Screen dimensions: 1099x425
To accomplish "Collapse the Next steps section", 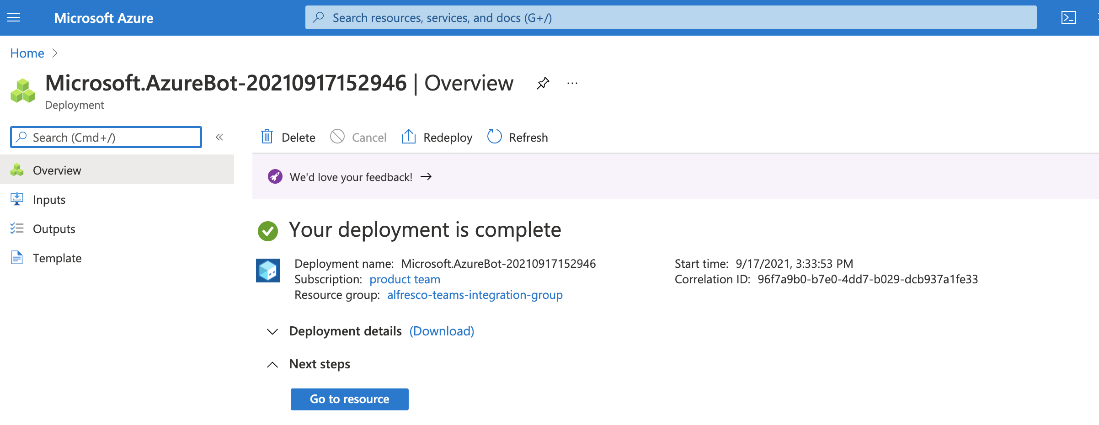I will tap(272, 364).
